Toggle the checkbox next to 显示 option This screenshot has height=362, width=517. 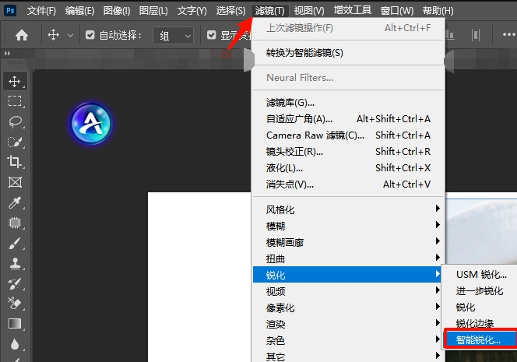click(x=212, y=35)
